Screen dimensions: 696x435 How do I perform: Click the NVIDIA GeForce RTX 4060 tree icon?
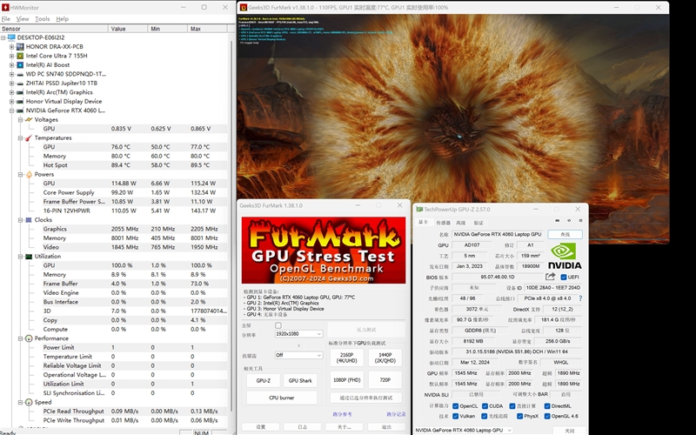click(20, 110)
